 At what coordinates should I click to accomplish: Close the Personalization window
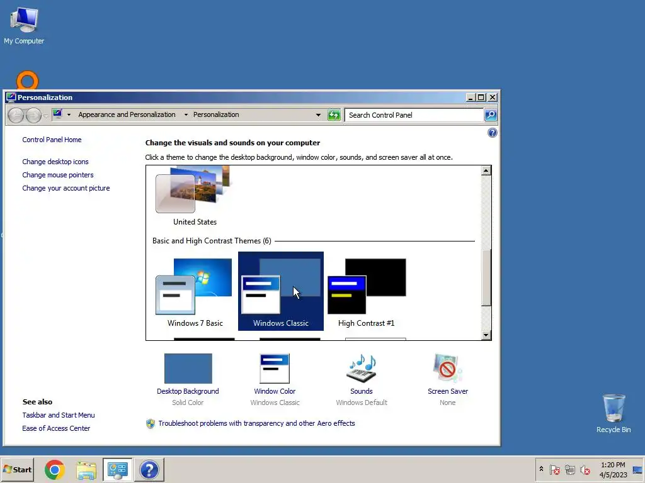[493, 97]
